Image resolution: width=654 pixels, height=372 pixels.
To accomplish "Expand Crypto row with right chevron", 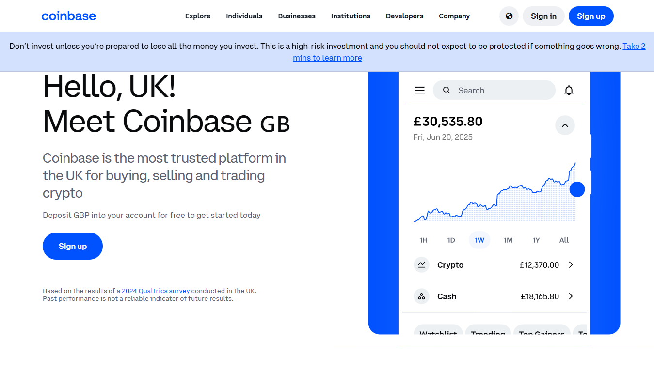I will point(571,265).
